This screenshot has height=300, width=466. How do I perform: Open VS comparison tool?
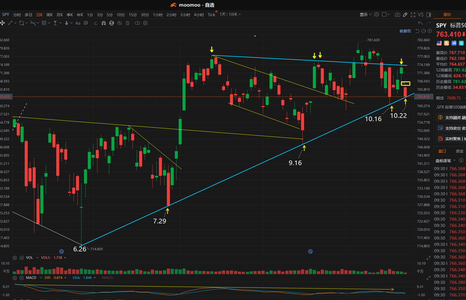421,14
